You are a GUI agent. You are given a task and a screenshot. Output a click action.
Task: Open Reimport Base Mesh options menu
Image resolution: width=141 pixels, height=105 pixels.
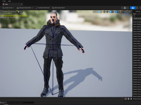click(33, 8)
